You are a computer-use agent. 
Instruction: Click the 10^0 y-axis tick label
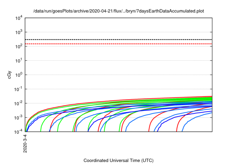point(19,75)
